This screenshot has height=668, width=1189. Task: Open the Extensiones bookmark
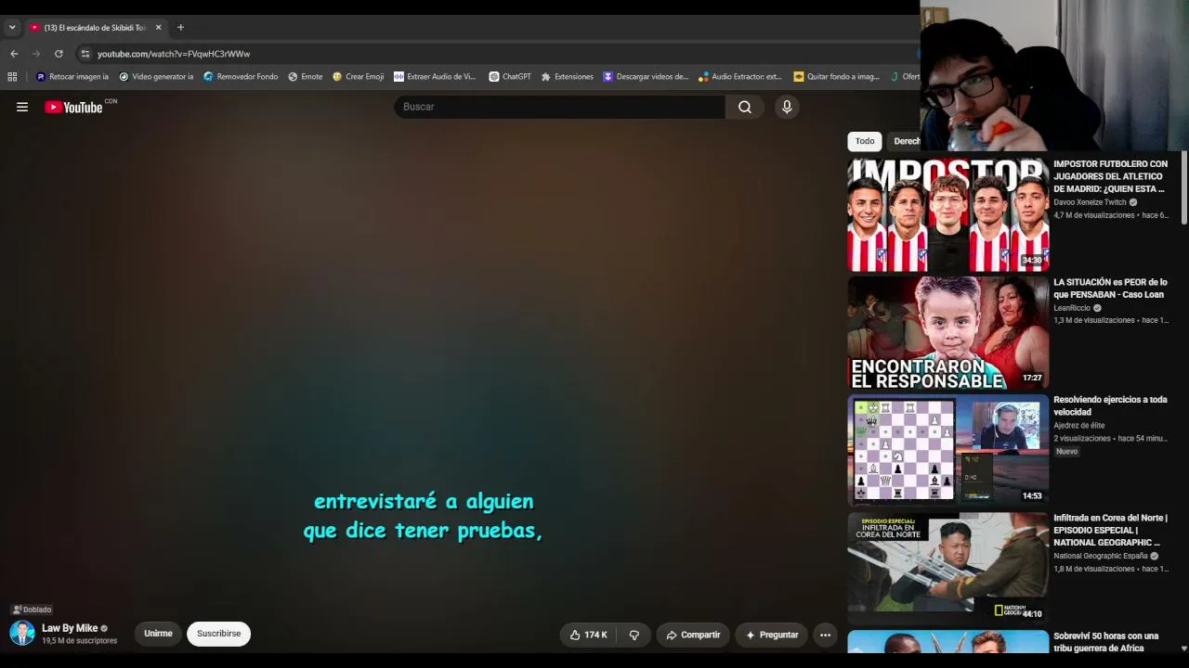pos(567,77)
